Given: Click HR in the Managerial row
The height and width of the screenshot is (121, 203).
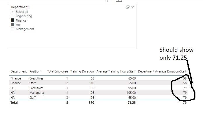Looking at the screenshot, I should pyautogui.click(x=13, y=93).
